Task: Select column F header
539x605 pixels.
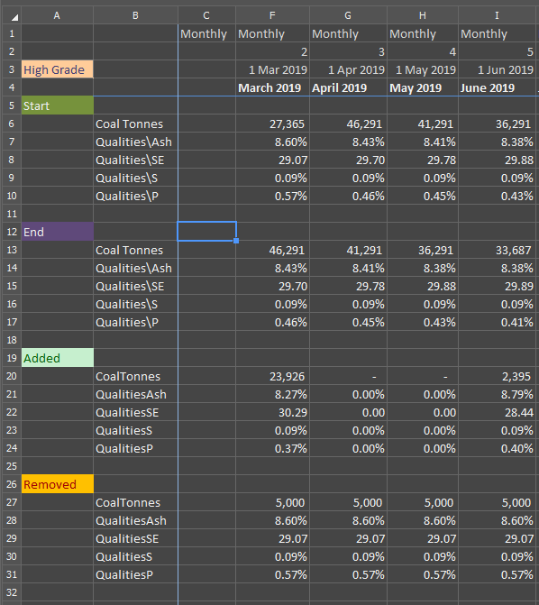Action: click(272, 15)
